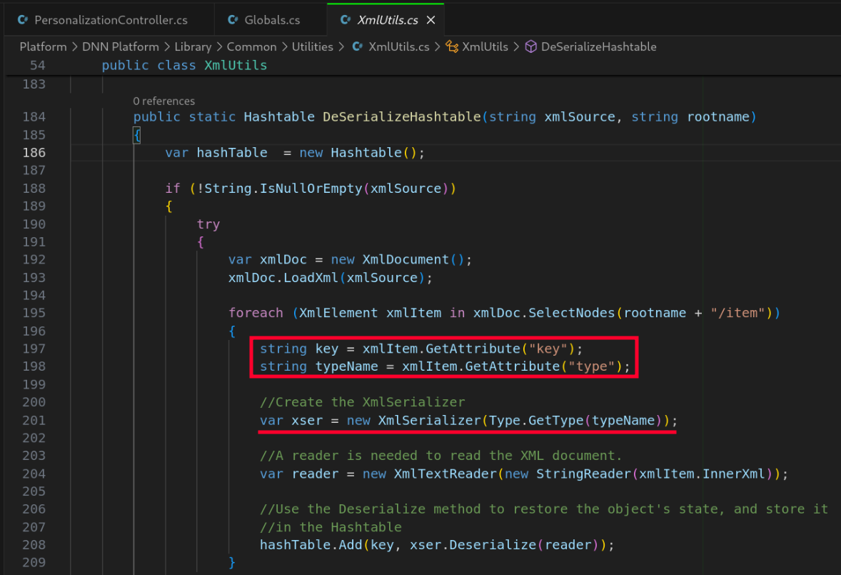Click line number 197 in the gutter

[x=34, y=349]
